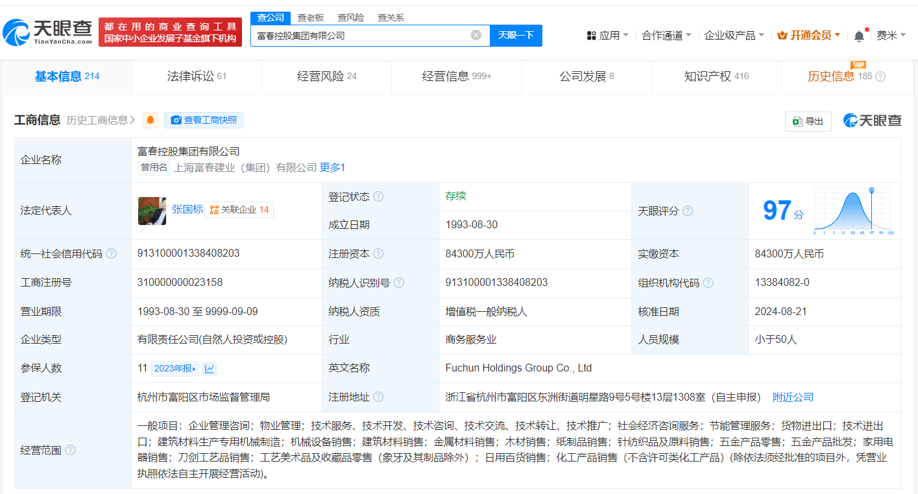
Task: Click the 开通会员 crown icon
Action: (782, 35)
